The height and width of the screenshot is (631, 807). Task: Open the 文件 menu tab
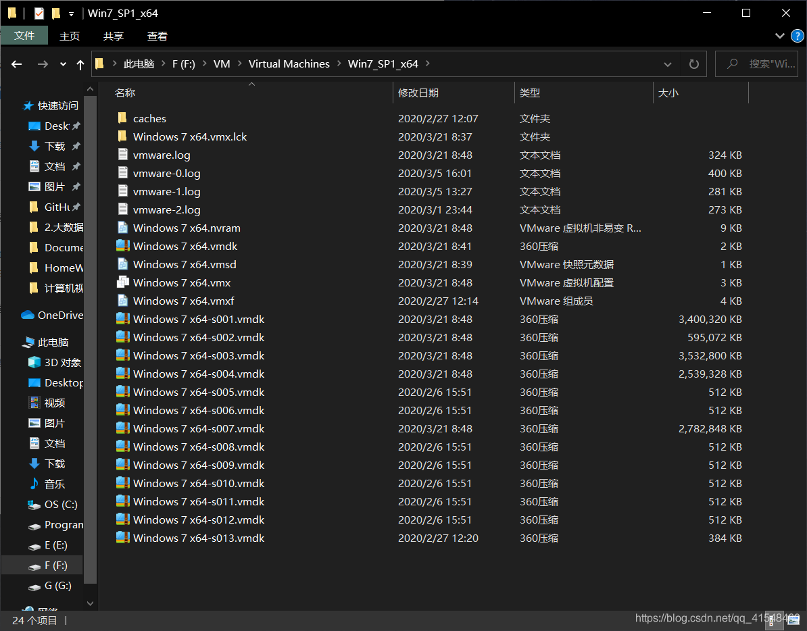pos(24,36)
